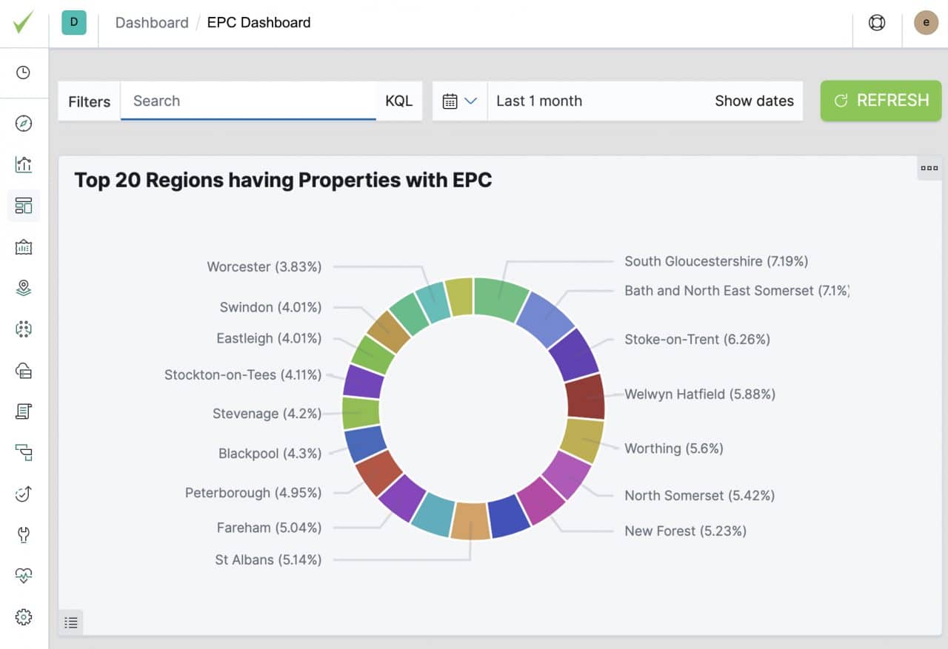This screenshot has width=948, height=649.
Task: Open Canvas from the sidebar
Action: [x=22, y=246]
